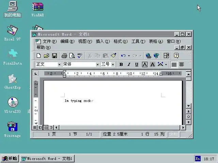Undo the last action
Screen dimensions: 218x163
pyautogui.click(x=123, y=56)
